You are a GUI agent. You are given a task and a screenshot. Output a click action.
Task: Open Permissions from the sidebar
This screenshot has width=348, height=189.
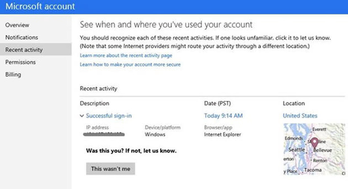click(x=21, y=62)
